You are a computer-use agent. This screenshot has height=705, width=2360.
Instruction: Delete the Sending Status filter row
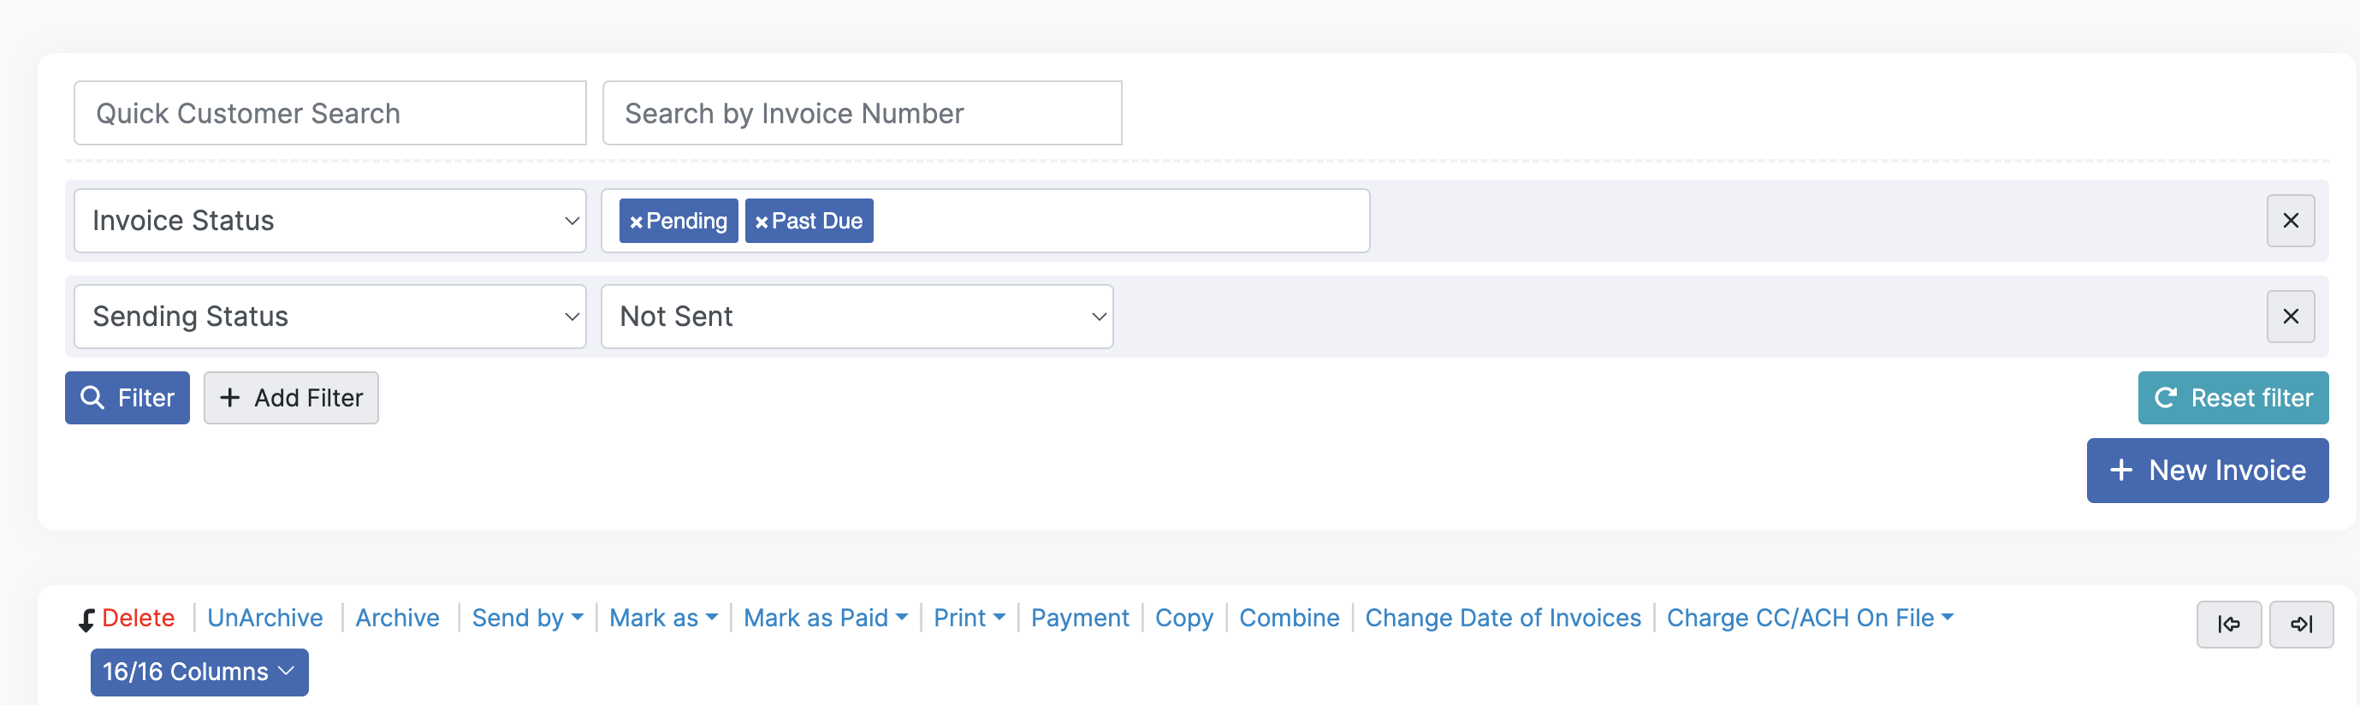click(2290, 316)
